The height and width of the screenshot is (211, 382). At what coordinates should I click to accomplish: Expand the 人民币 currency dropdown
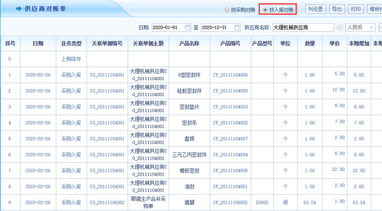click(x=360, y=27)
